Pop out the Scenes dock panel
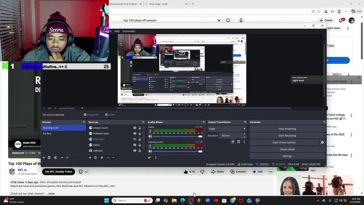The width and height of the screenshot is (364, 205). [84, 122]
